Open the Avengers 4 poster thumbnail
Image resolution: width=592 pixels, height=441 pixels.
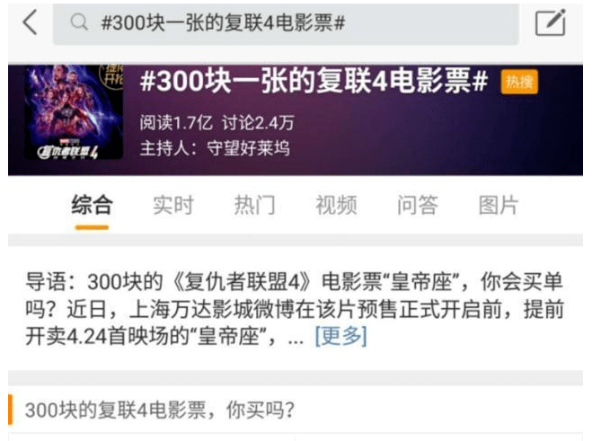point(74,112)
